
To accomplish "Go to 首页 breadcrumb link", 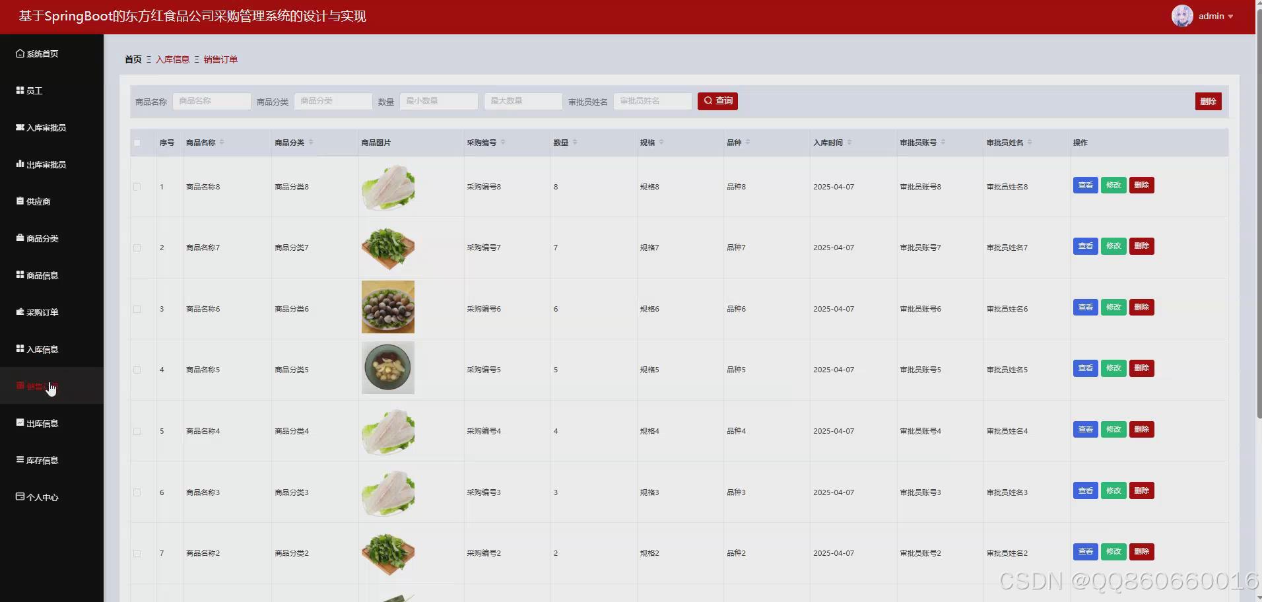I will click(x=133, y=59).
